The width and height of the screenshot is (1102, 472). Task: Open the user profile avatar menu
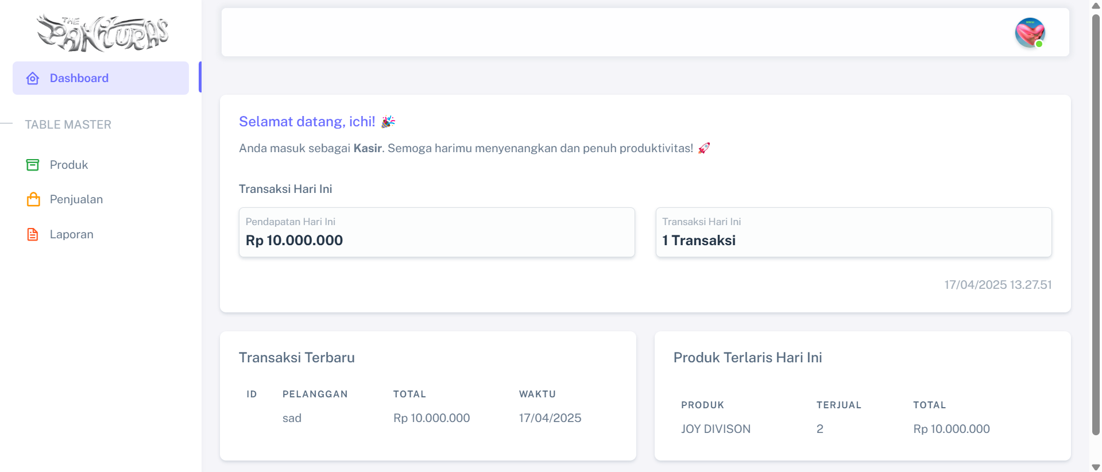(1029, 32)
